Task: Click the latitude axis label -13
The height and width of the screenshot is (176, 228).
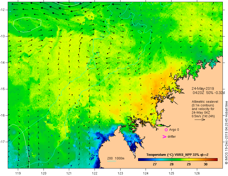Action: (3, 36)
